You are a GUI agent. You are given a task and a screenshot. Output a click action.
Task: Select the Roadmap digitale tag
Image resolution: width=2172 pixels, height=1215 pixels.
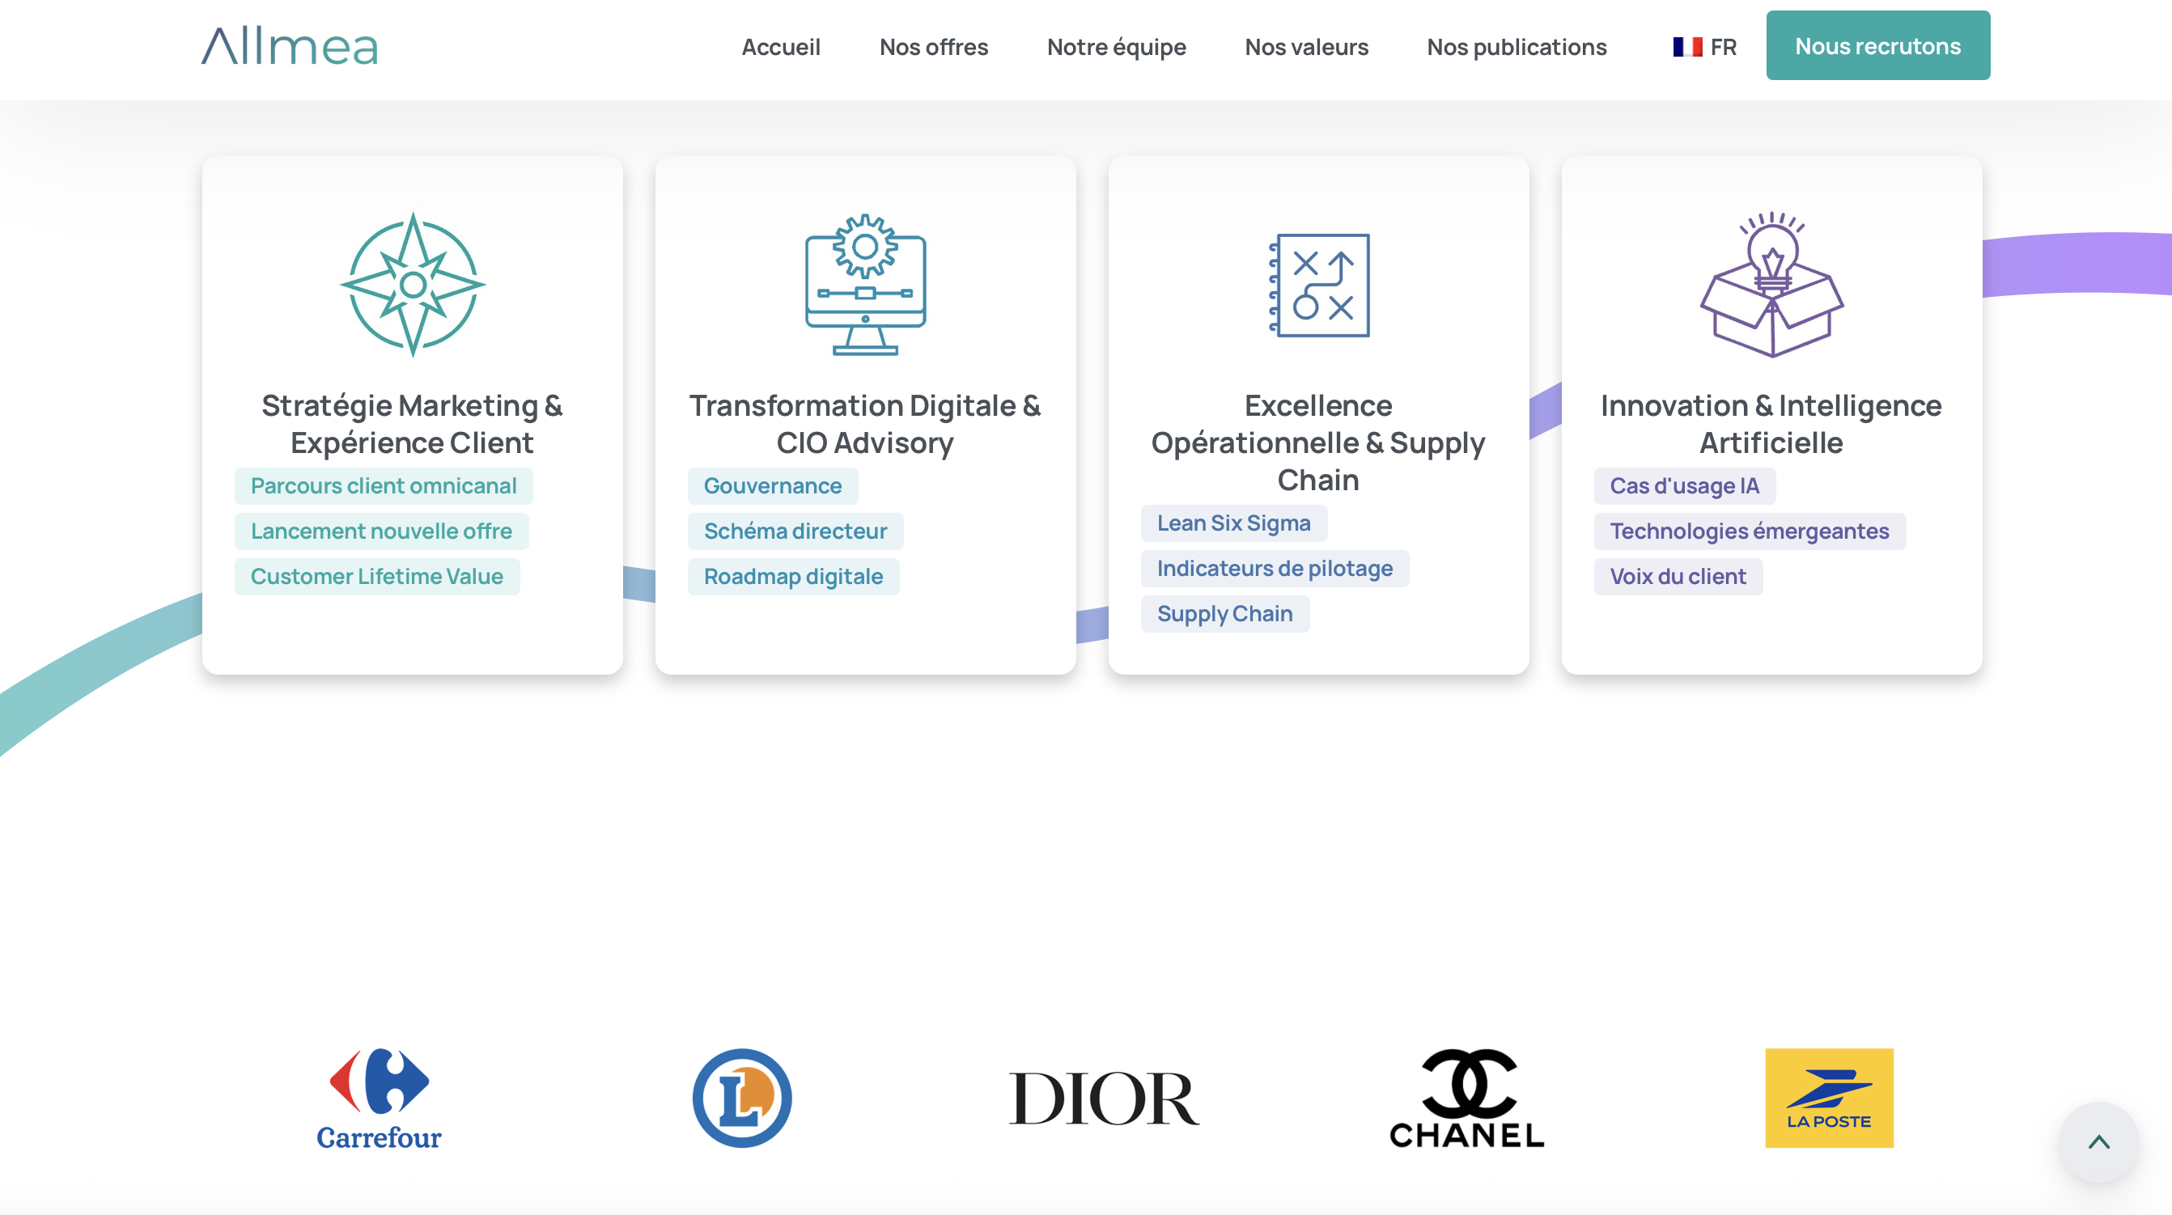click(793, 576)
